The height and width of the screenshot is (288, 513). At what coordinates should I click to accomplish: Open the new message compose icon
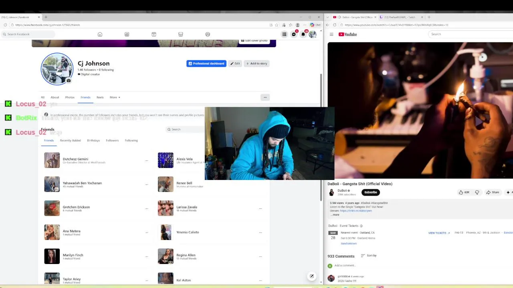click(x=311, y=276)
